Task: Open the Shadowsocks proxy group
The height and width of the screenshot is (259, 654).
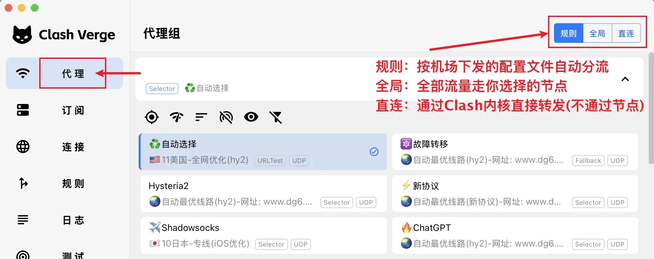Action: coord(264,235)
